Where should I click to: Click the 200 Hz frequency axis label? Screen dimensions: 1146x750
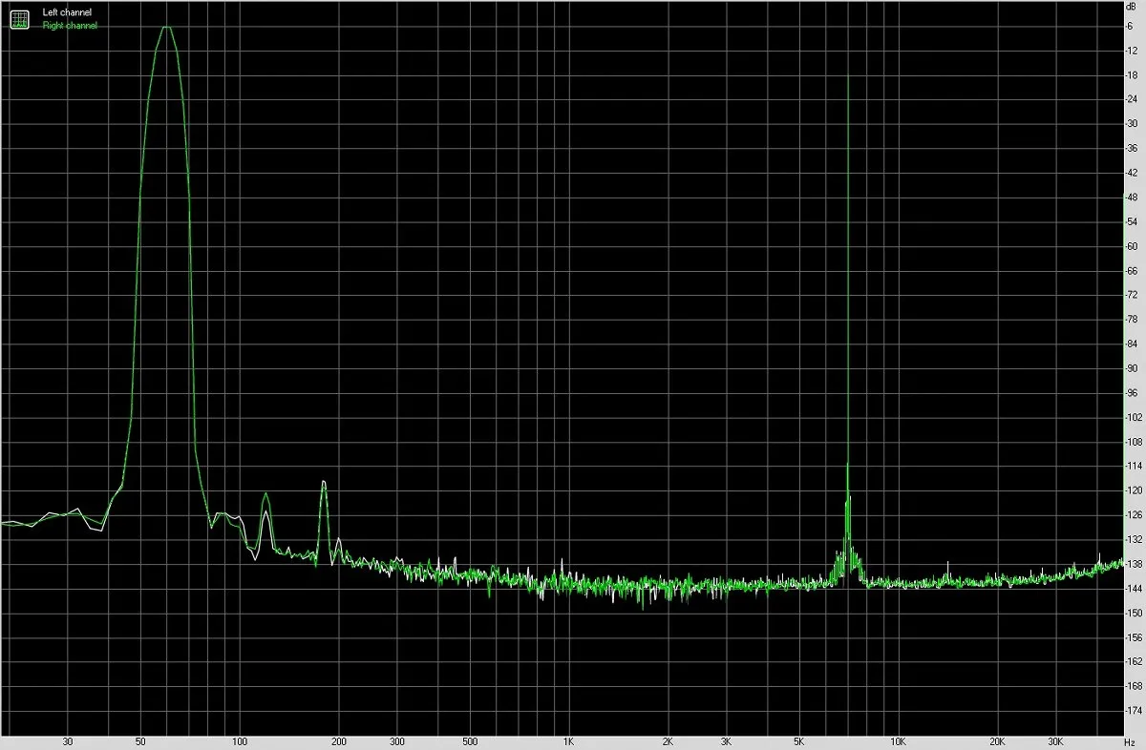click(339, 741)
